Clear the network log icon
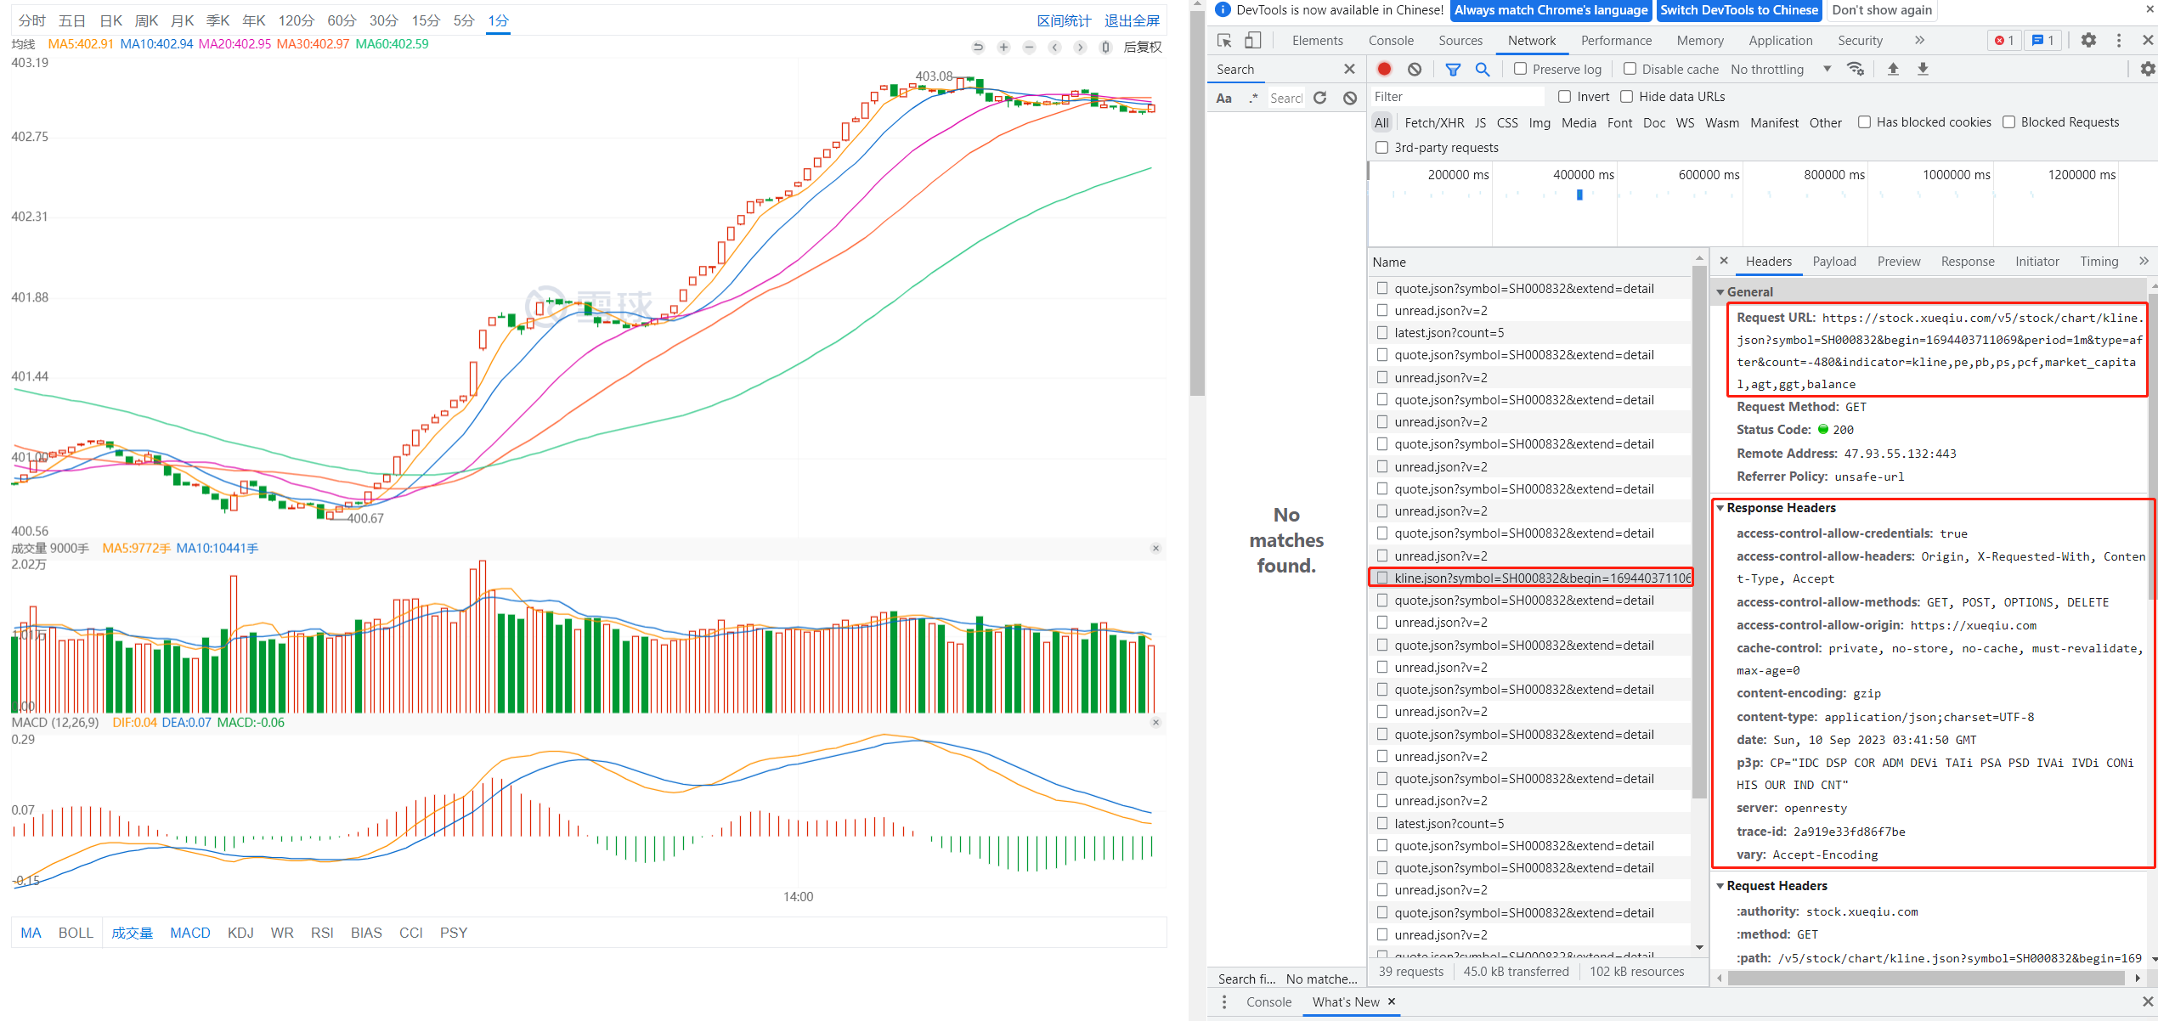The width and height of the screenshot is (2158, 1021). 1415,70
